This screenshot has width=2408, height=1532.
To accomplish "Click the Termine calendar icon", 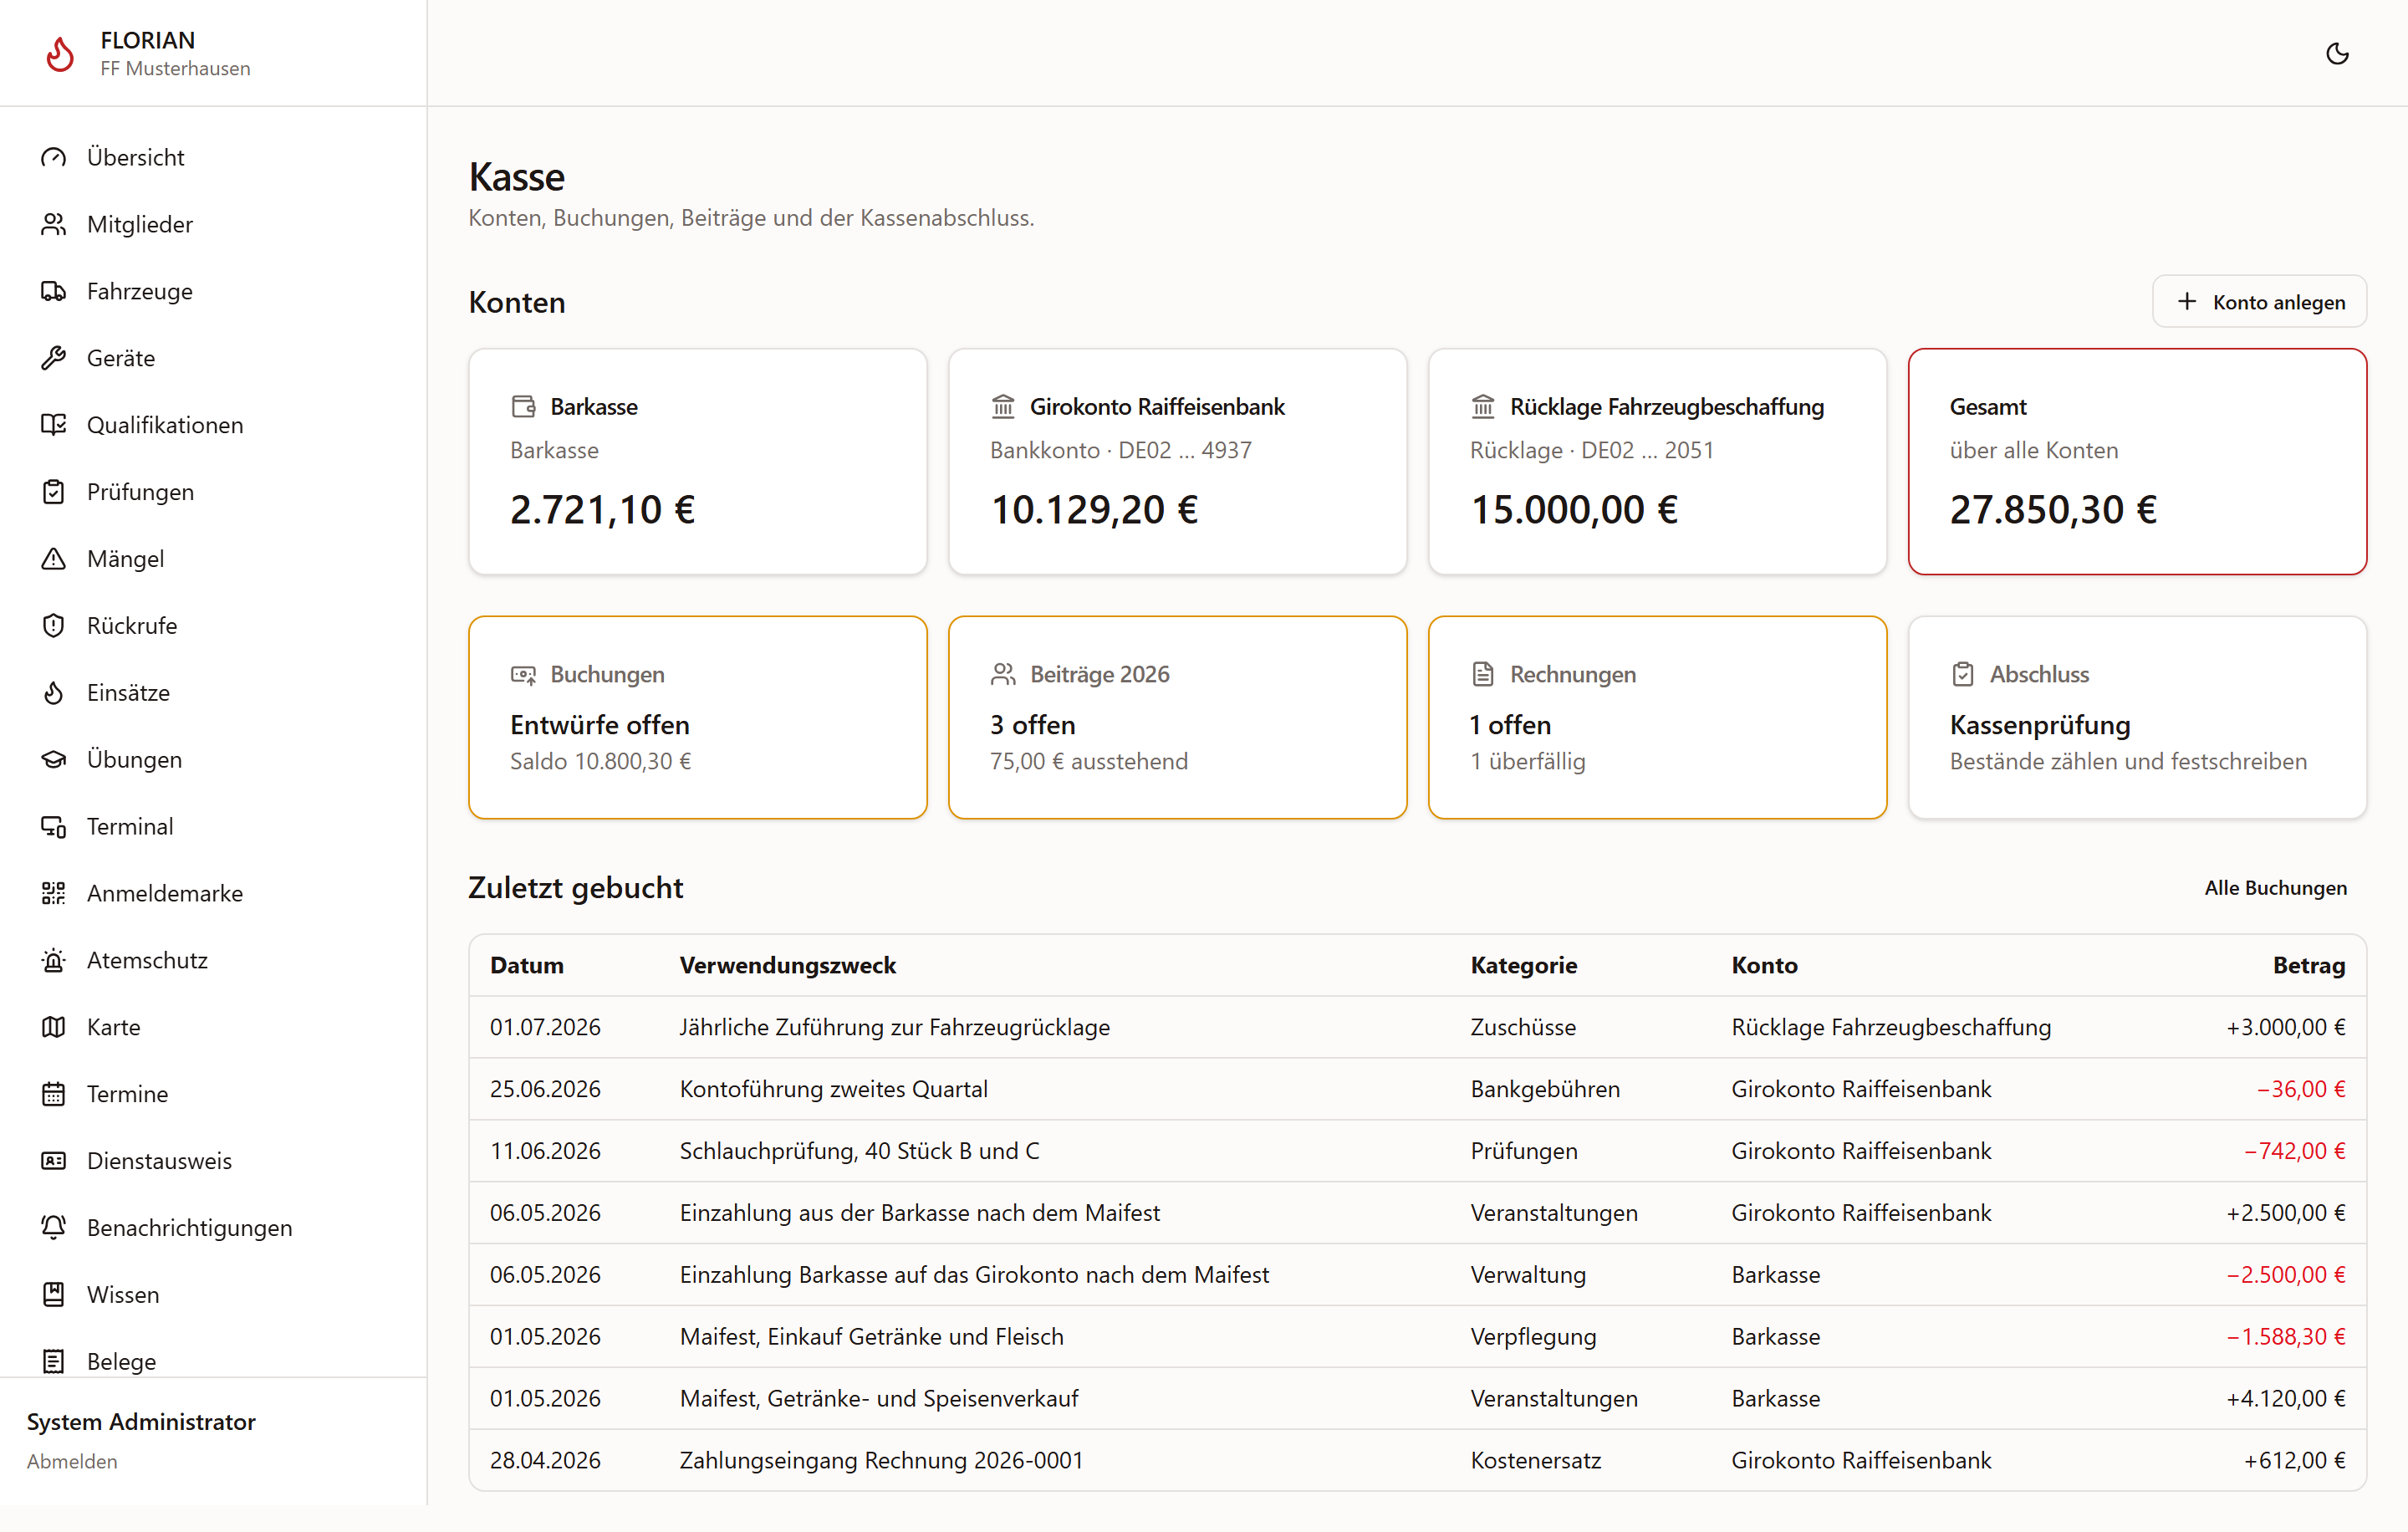I will tap(53, 1095).
